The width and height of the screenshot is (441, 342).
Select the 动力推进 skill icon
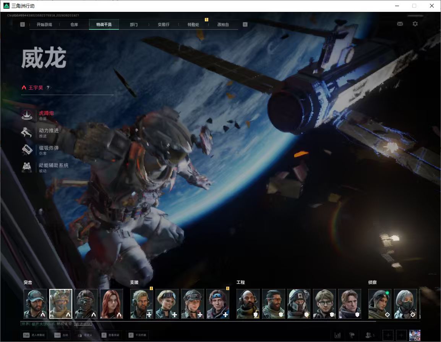pos(27,133)
